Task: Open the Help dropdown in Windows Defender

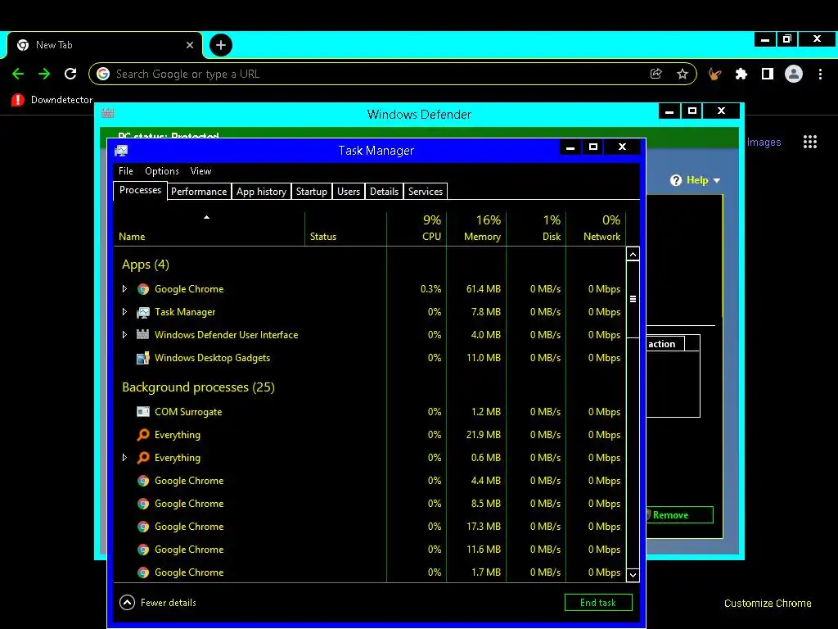Action: (x=696, y=180)
